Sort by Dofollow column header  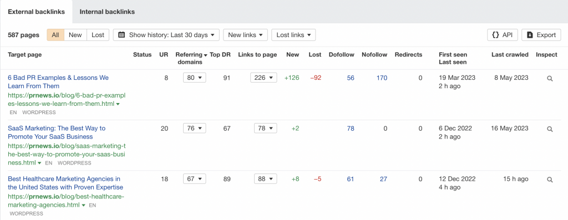pyautogui.click(x=342, y=55)
